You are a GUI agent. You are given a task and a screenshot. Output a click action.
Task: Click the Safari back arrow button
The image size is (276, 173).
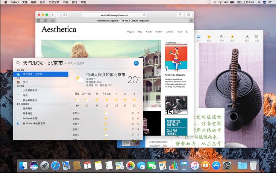(x=52, y=15)
